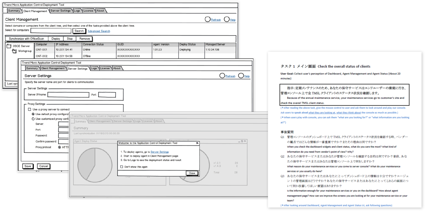The width and height of the screenshot is (425, 211).
Task: Click the Refresh link in Server Settings window
Action: pyautogui.click(x=230, y=76)
